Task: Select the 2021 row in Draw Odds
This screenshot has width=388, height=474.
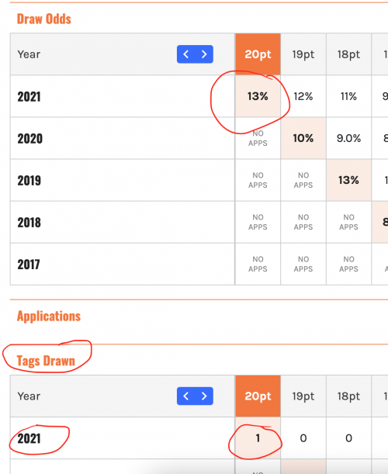Action: (199, 96)
